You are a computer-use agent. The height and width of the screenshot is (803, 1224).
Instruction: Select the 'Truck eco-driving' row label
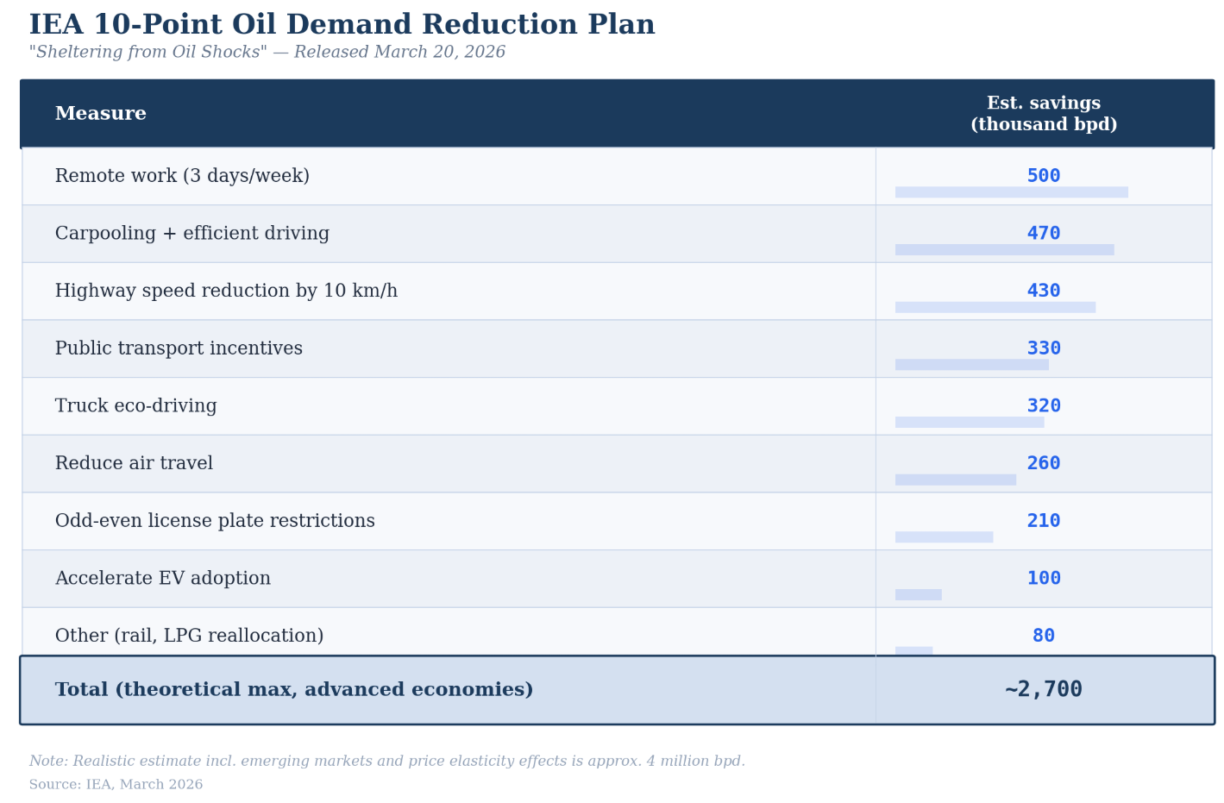[x=136, y=406]
